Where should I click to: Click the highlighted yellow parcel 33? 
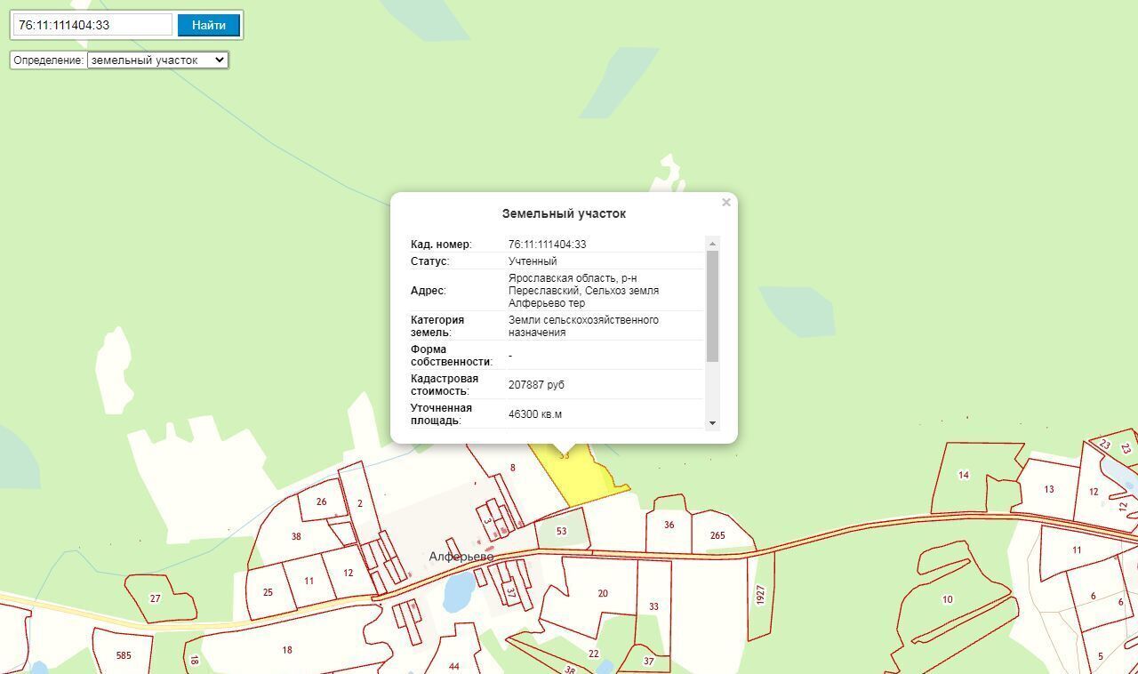point(578,476)
